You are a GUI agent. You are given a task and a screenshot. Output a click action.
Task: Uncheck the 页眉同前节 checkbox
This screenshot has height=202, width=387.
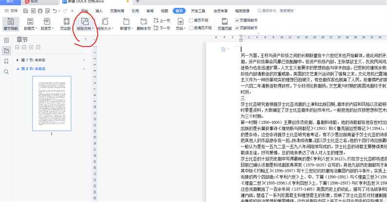pyautogui.click(x=237, y=20)
